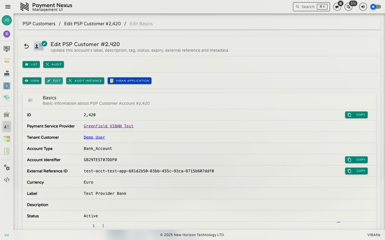
Task: Click the VIBANs footer label
Action: point(374,235)
